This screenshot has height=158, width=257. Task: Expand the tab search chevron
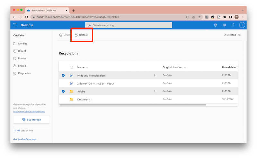tap(243, 11)
